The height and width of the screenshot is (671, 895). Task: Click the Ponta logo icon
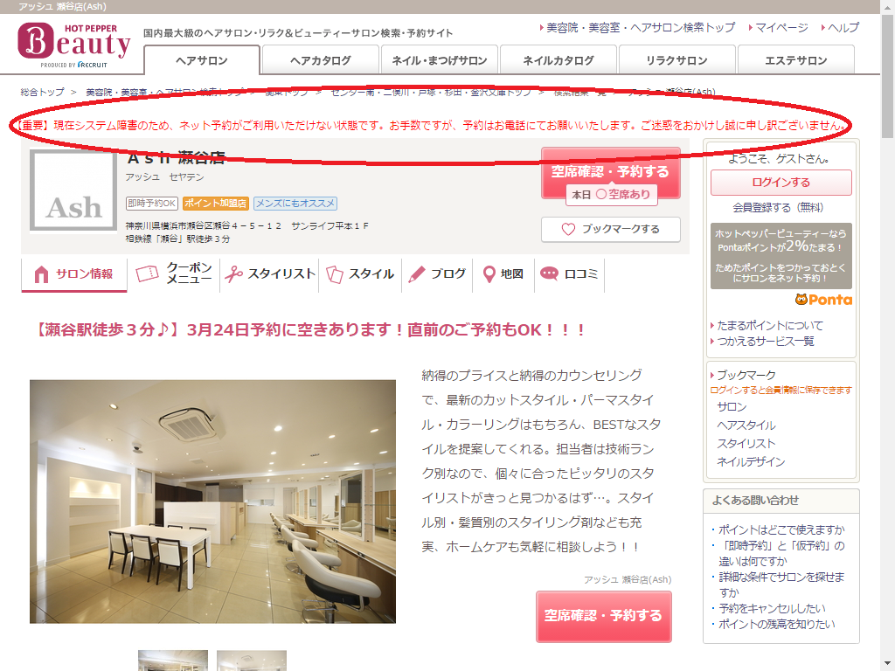point(823,300)
